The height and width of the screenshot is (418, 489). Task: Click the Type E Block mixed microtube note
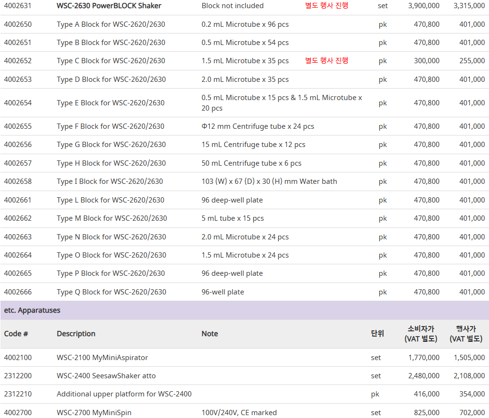282,103
